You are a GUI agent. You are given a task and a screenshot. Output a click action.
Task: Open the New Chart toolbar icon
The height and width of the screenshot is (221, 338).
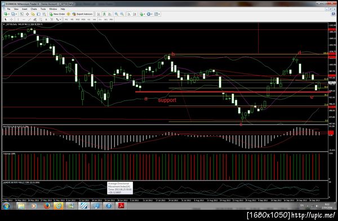click(x=6, y=14)
